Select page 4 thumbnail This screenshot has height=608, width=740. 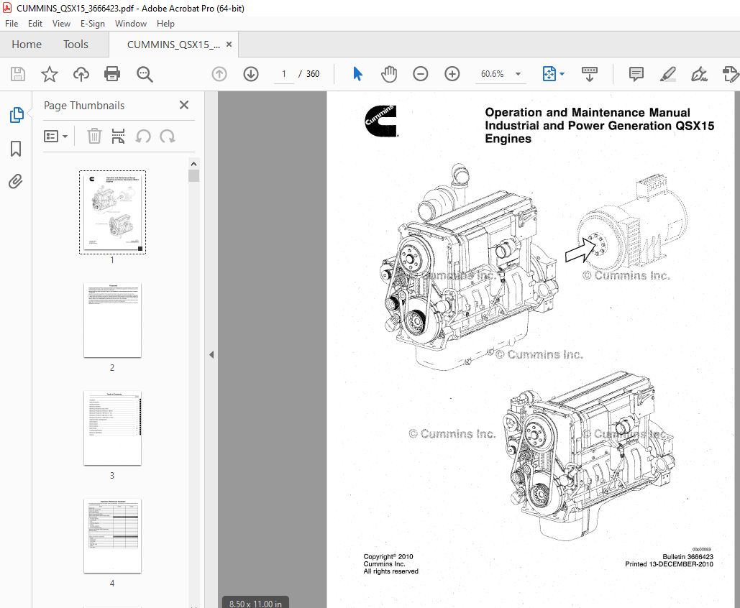112,536
